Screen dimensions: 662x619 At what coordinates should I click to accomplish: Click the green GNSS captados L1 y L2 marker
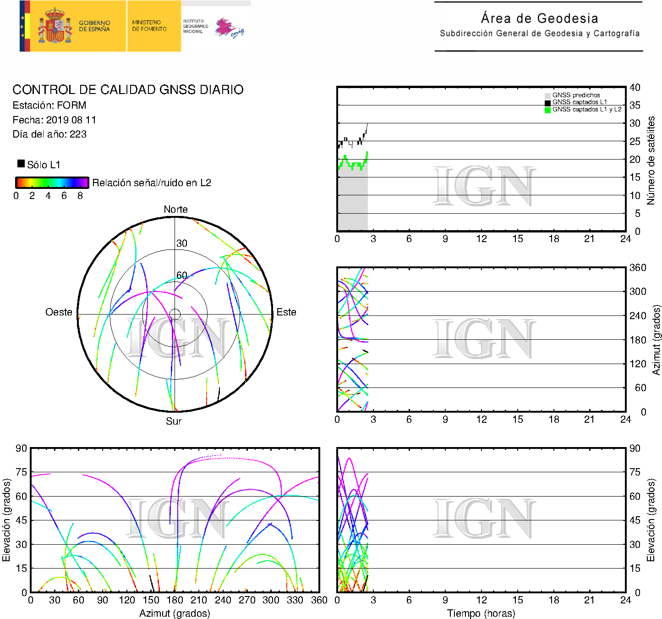(547, 110)
